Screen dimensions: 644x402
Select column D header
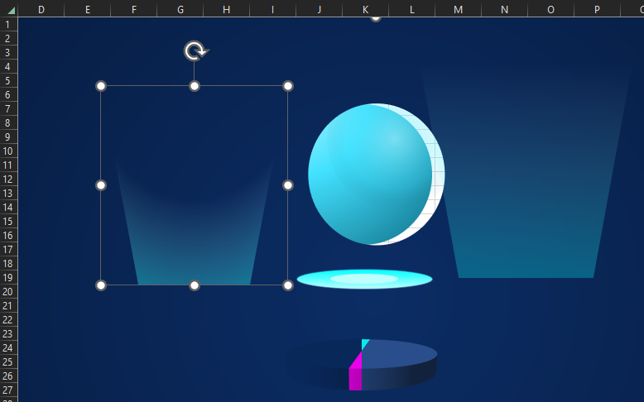tap(41, 9)
